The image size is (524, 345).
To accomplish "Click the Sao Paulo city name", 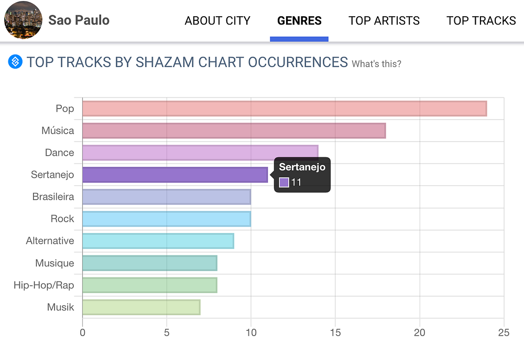I will coord(79,20).
